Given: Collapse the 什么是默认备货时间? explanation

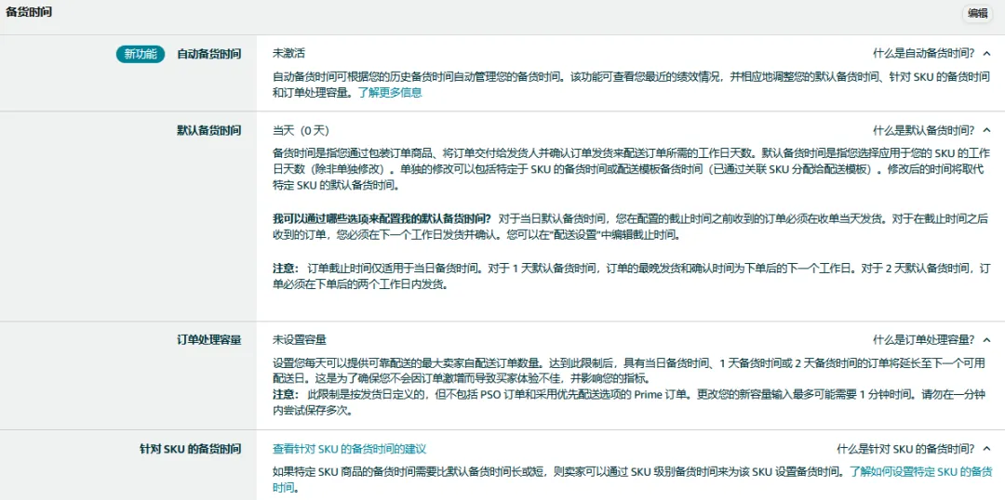Looking at the screenshot, I should [923, 131].
